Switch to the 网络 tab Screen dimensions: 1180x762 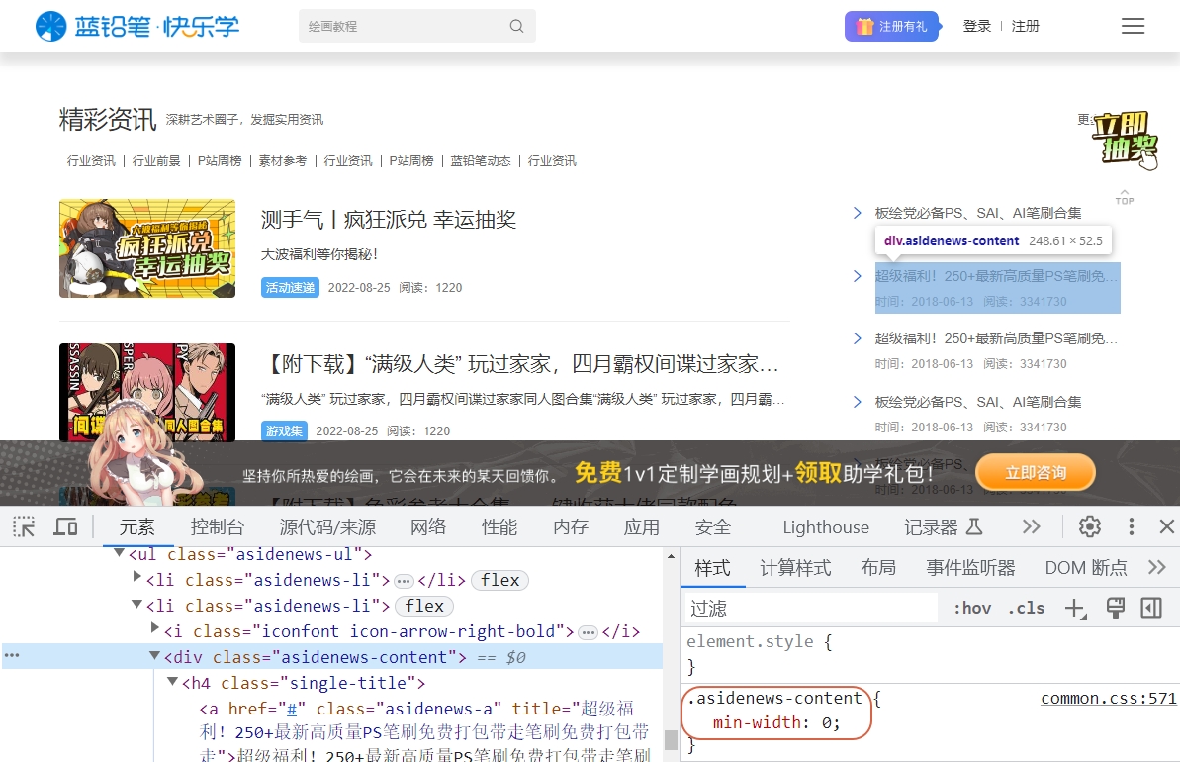pyautogui.click(x=428, y=527)
